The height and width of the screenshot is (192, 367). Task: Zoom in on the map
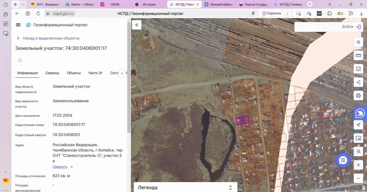click(x=358, y=165)
